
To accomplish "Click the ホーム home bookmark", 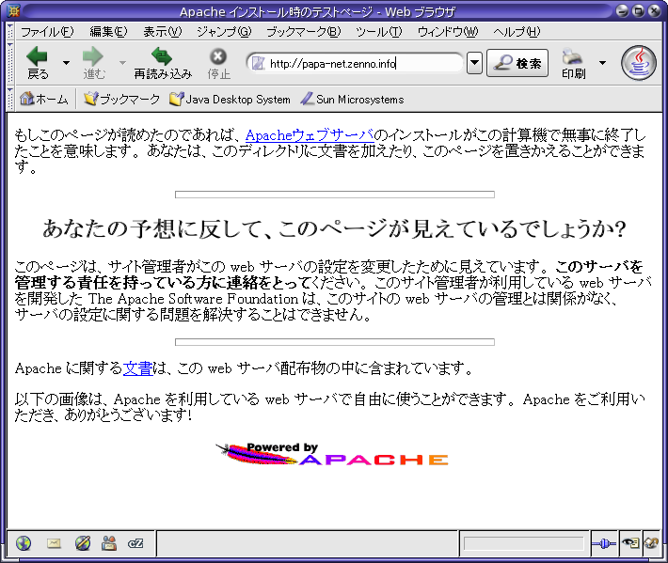I will tap(44, 99).
